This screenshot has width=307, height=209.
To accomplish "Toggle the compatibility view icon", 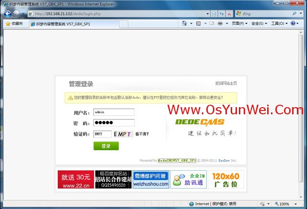I will pos(214,14).
